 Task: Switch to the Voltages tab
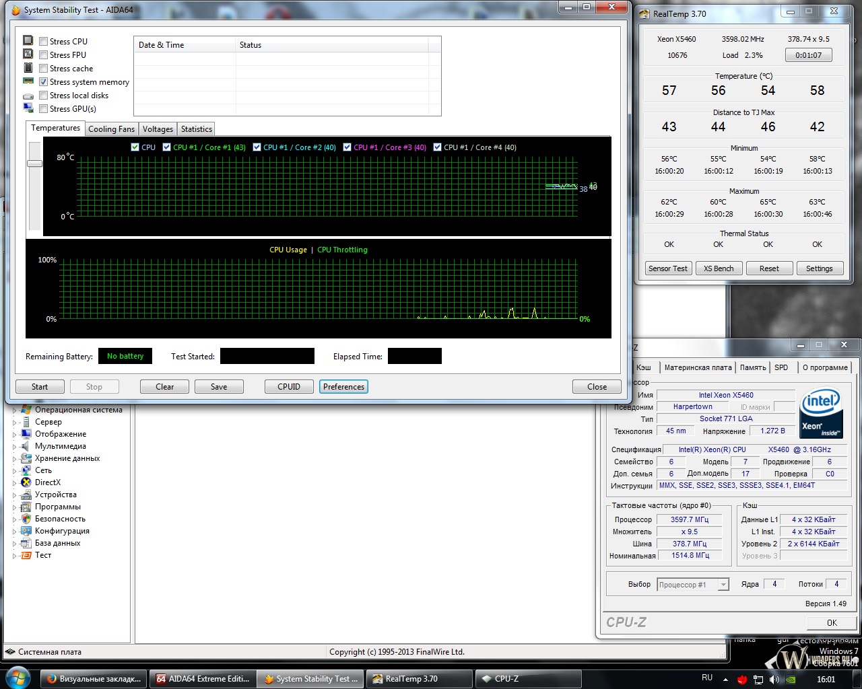pos(158,129)
